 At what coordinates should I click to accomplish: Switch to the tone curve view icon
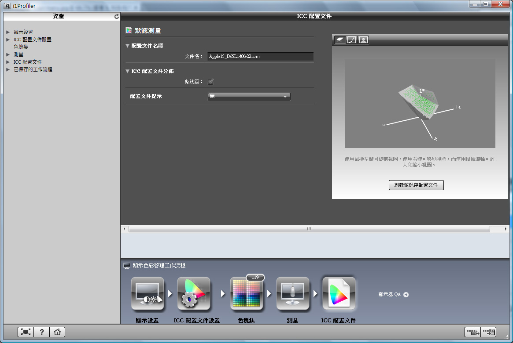coord(351,40)
